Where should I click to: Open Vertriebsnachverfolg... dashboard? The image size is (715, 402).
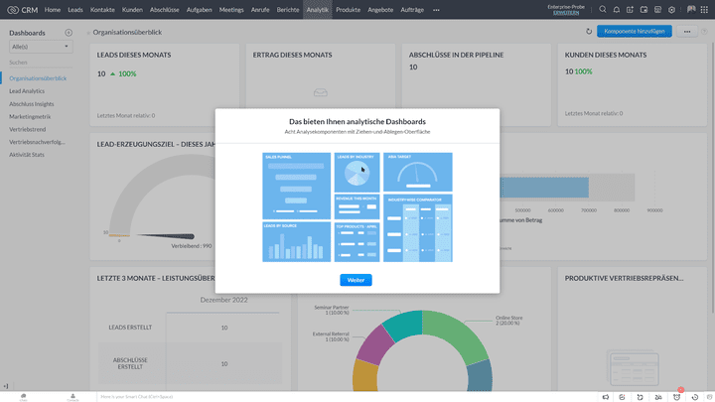(37, 142)
